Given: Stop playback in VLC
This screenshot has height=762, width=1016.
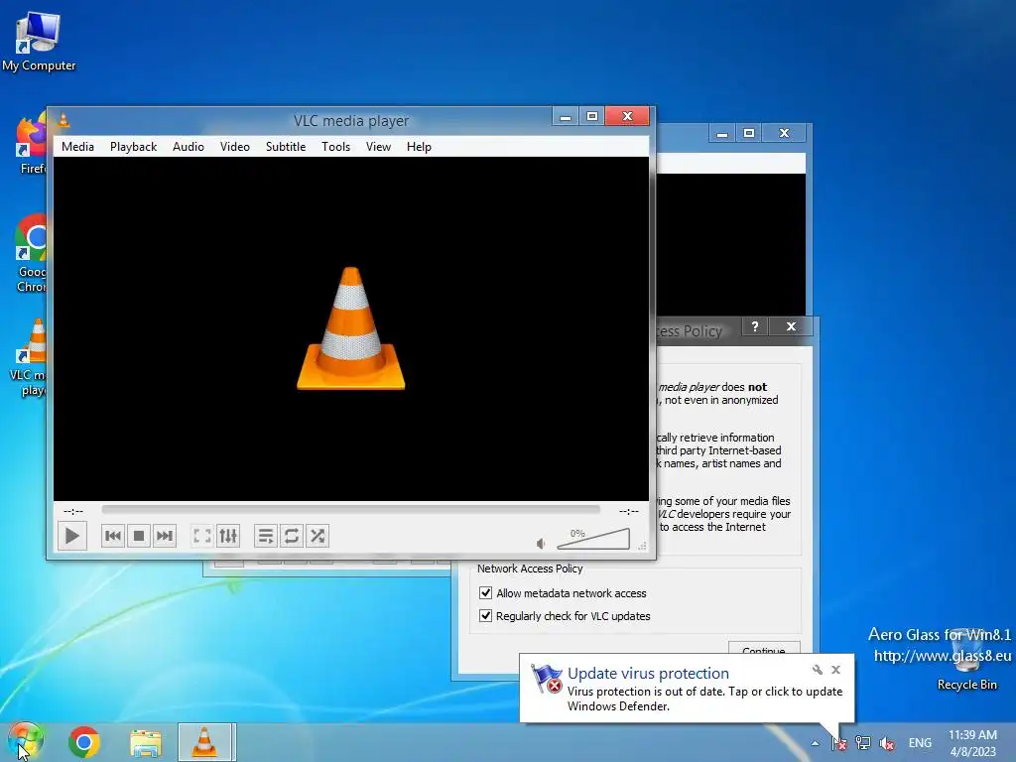Looking at the screenshot, I should coord(139,536).
